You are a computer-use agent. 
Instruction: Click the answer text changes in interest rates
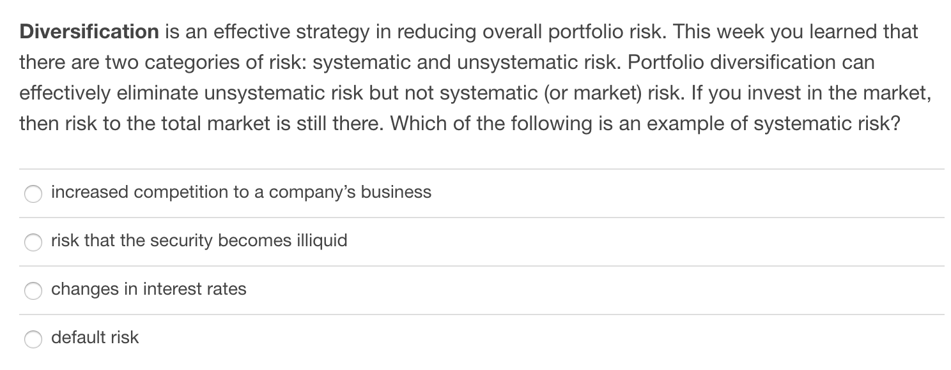(149, 289)
